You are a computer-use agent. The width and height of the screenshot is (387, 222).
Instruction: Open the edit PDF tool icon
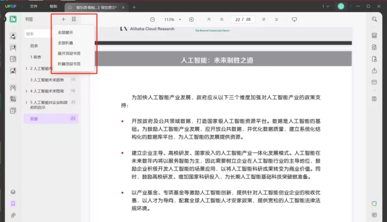point(13,48)
